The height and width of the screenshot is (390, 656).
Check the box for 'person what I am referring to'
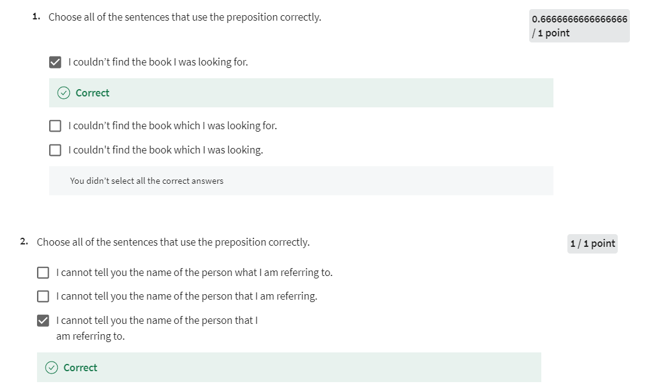point(43,272)
